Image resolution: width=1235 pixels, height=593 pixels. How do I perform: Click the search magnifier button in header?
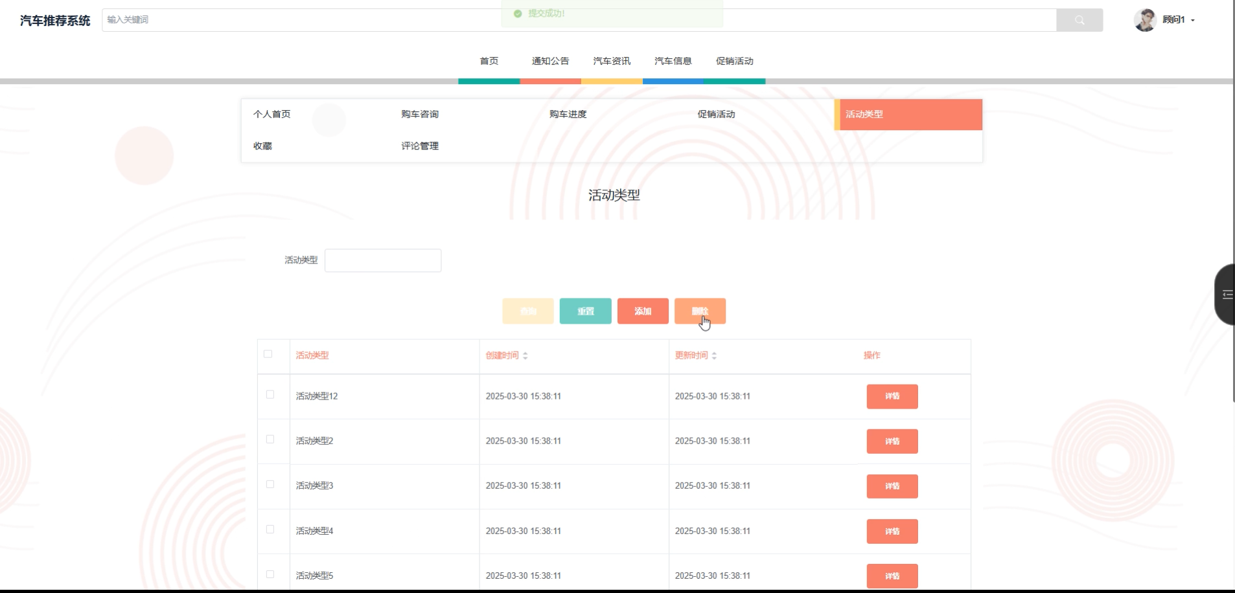[1079, 20]
